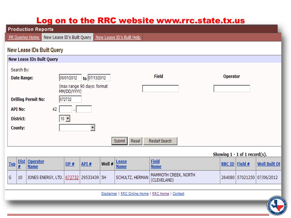
Task: Sort results by the Dist # column header
Action: pos(21,164)
